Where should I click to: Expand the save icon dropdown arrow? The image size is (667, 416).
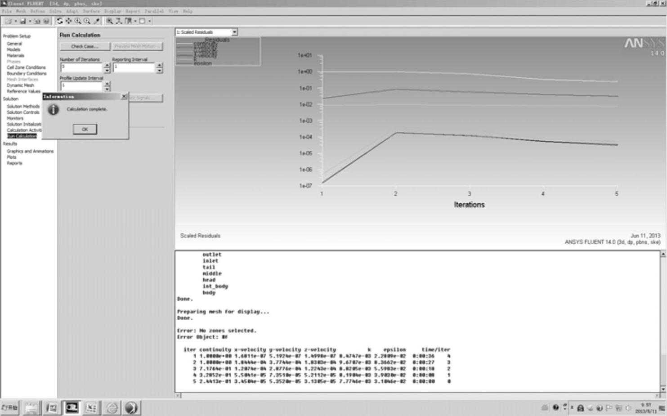click(x=30, y=21)
